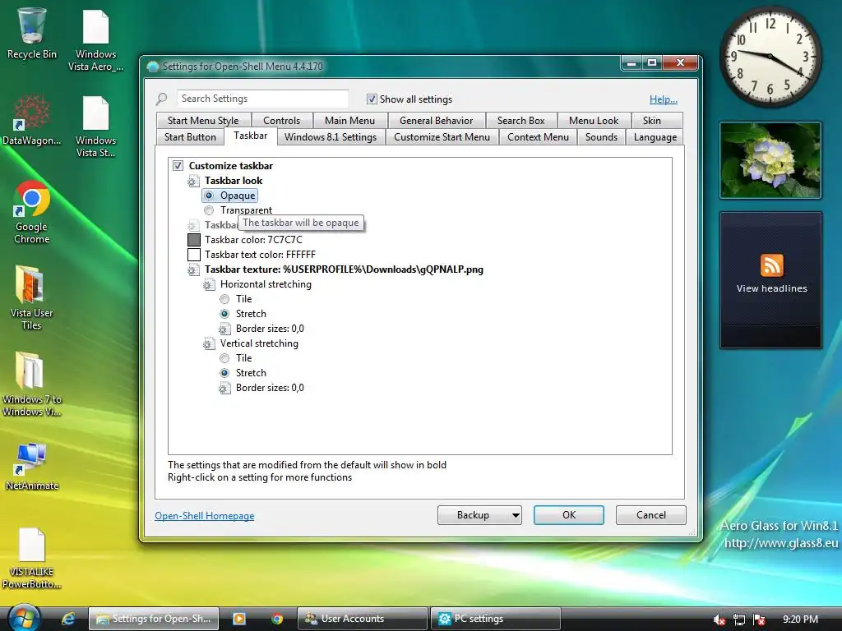
Task: Click gear icon beside horizontal Border sizes
Action: point(224,329)
